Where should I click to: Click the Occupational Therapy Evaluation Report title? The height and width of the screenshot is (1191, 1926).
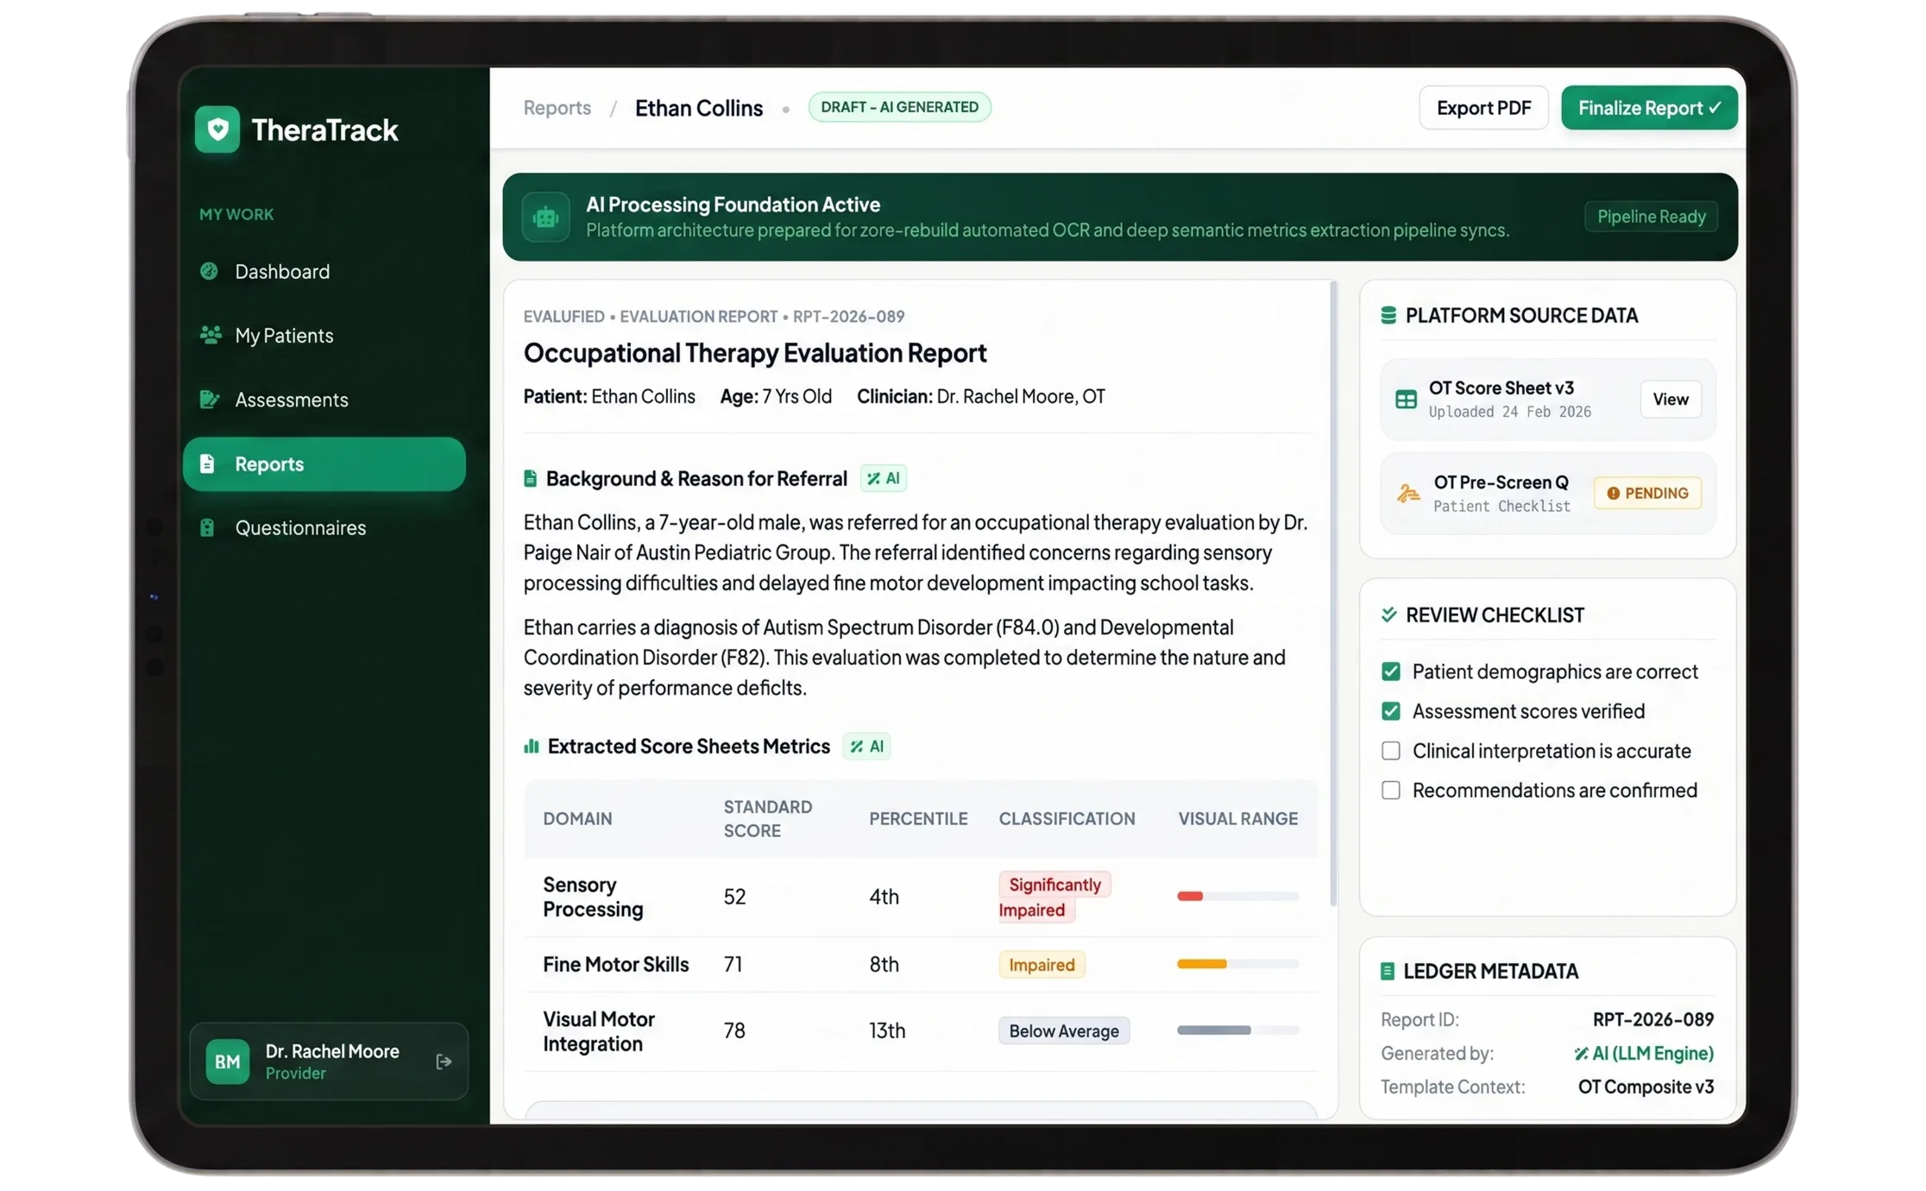pyautogui.click(x=754, y=352)
